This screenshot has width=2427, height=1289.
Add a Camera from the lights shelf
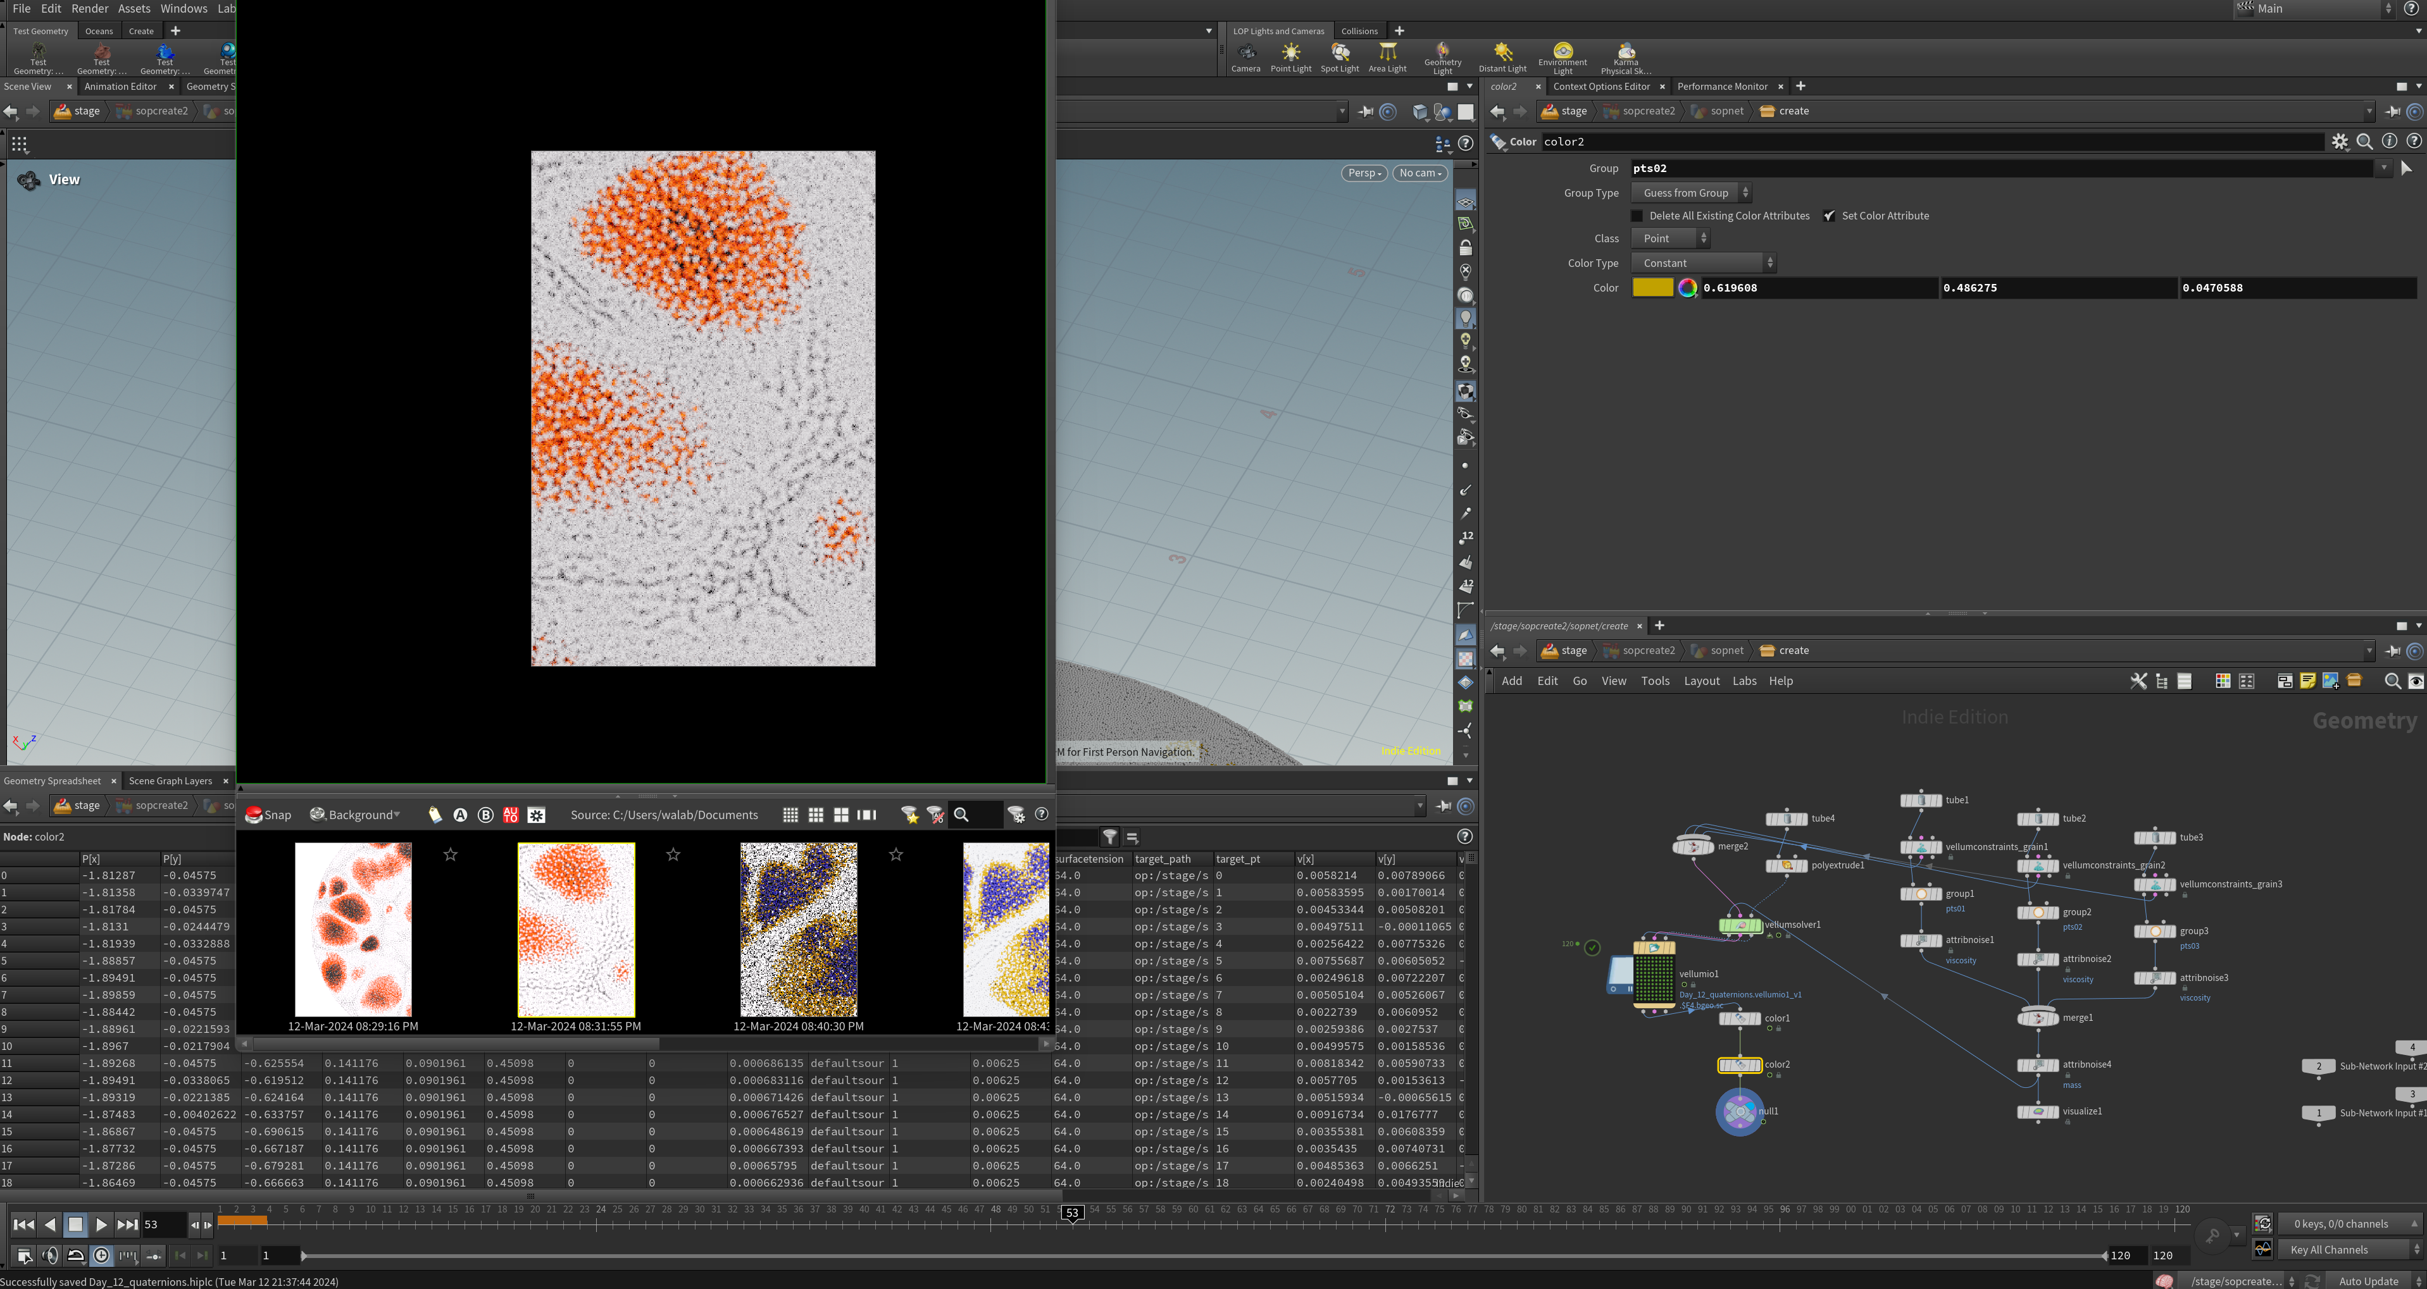(x=1245, y=56)
